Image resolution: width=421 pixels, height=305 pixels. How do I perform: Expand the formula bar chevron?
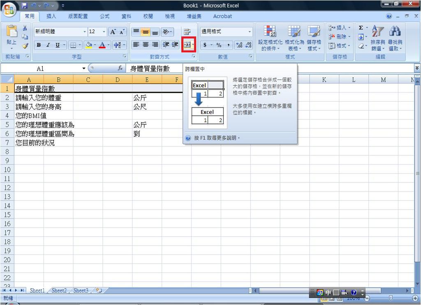coord(417,68)
